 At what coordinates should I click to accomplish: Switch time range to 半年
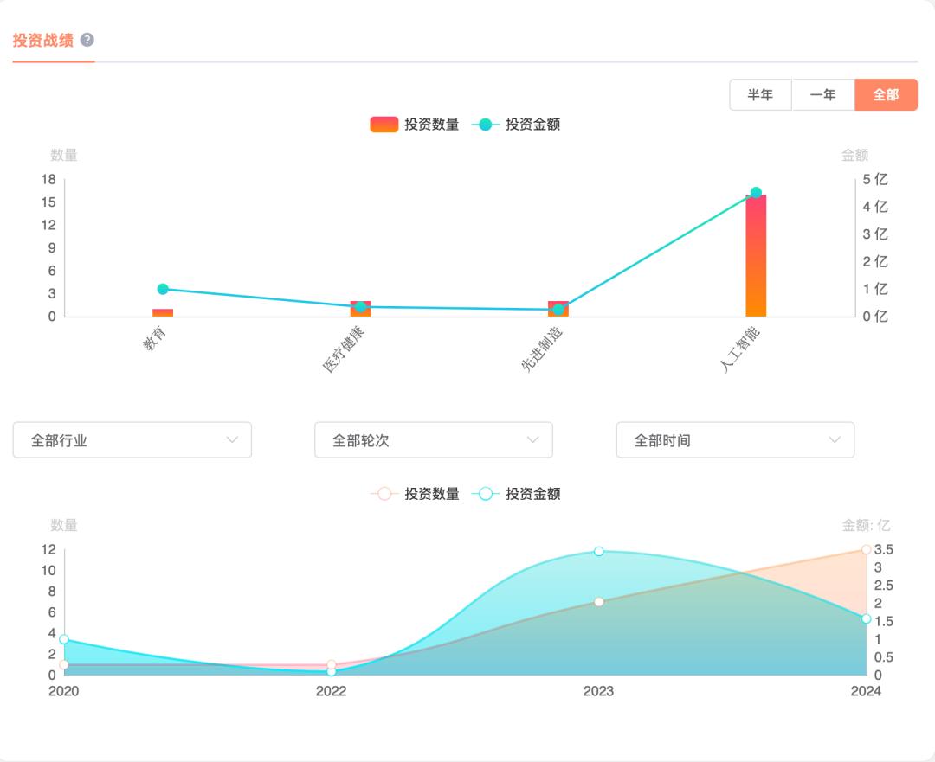760,95
